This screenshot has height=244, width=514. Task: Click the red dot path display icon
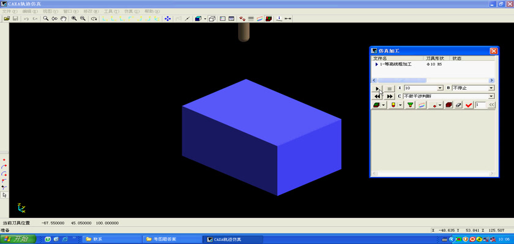click(x=434, y=105)
